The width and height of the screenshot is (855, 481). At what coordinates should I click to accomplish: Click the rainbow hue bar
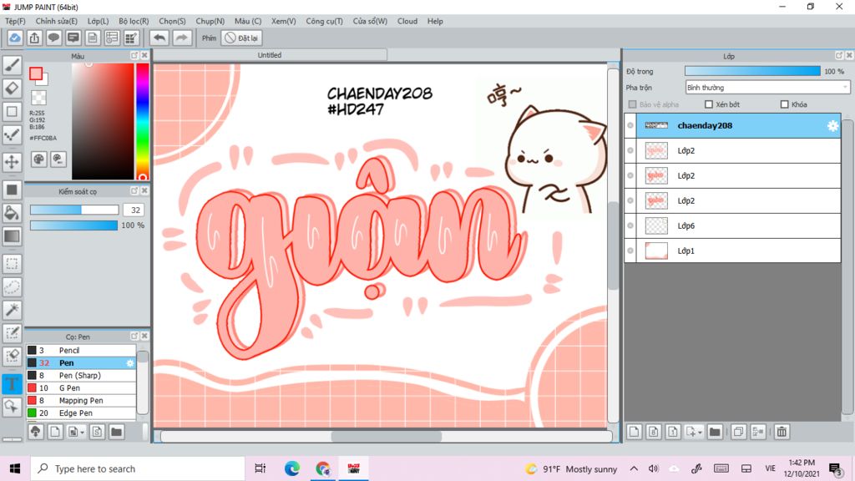142,121
